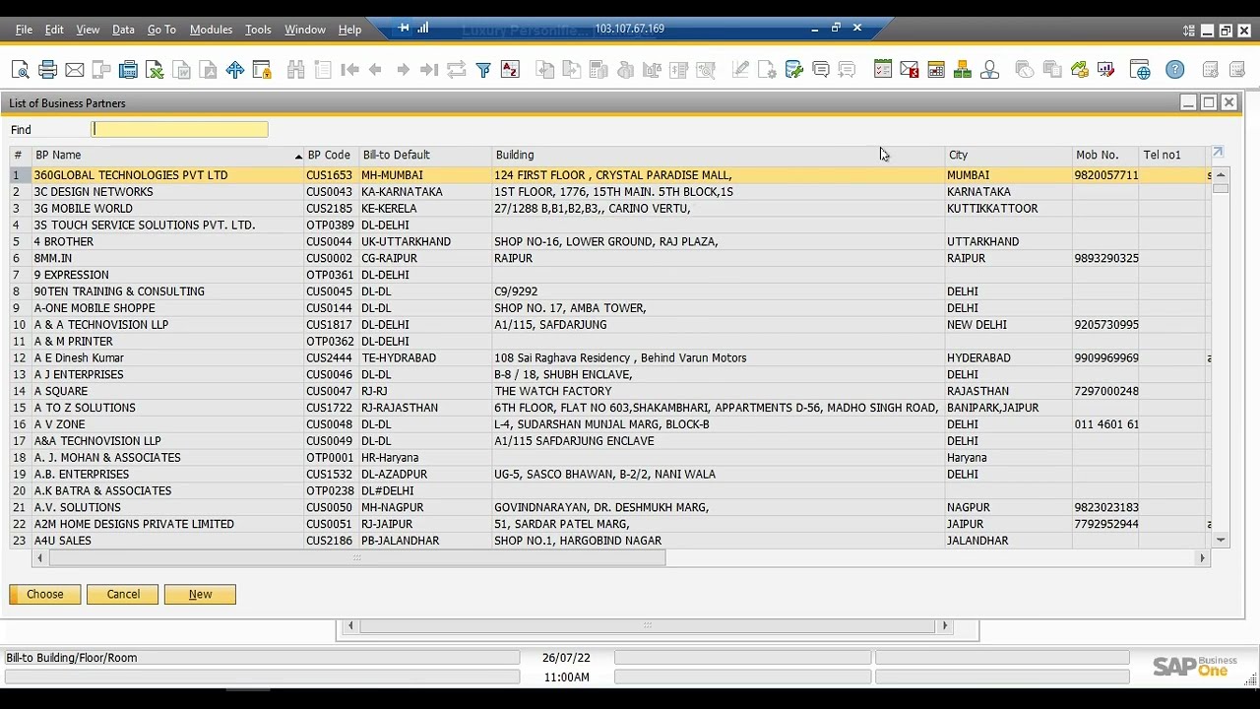Image resolution: width=1260 pixels, height=709 pixels.
Task: Click horizontal scrollbar right arrow of partner list
Action: click(1202, 558)
